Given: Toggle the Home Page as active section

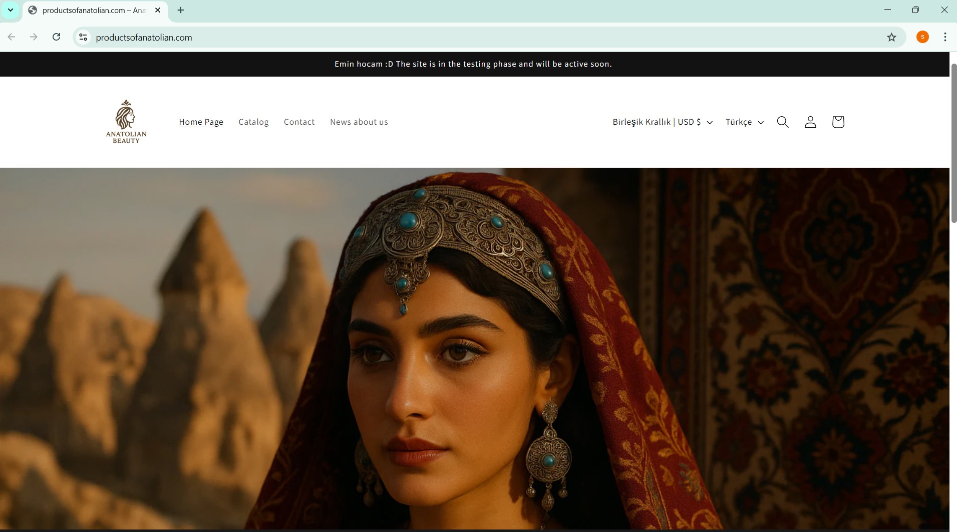Looking at the screenshot, I should [201, 122].
